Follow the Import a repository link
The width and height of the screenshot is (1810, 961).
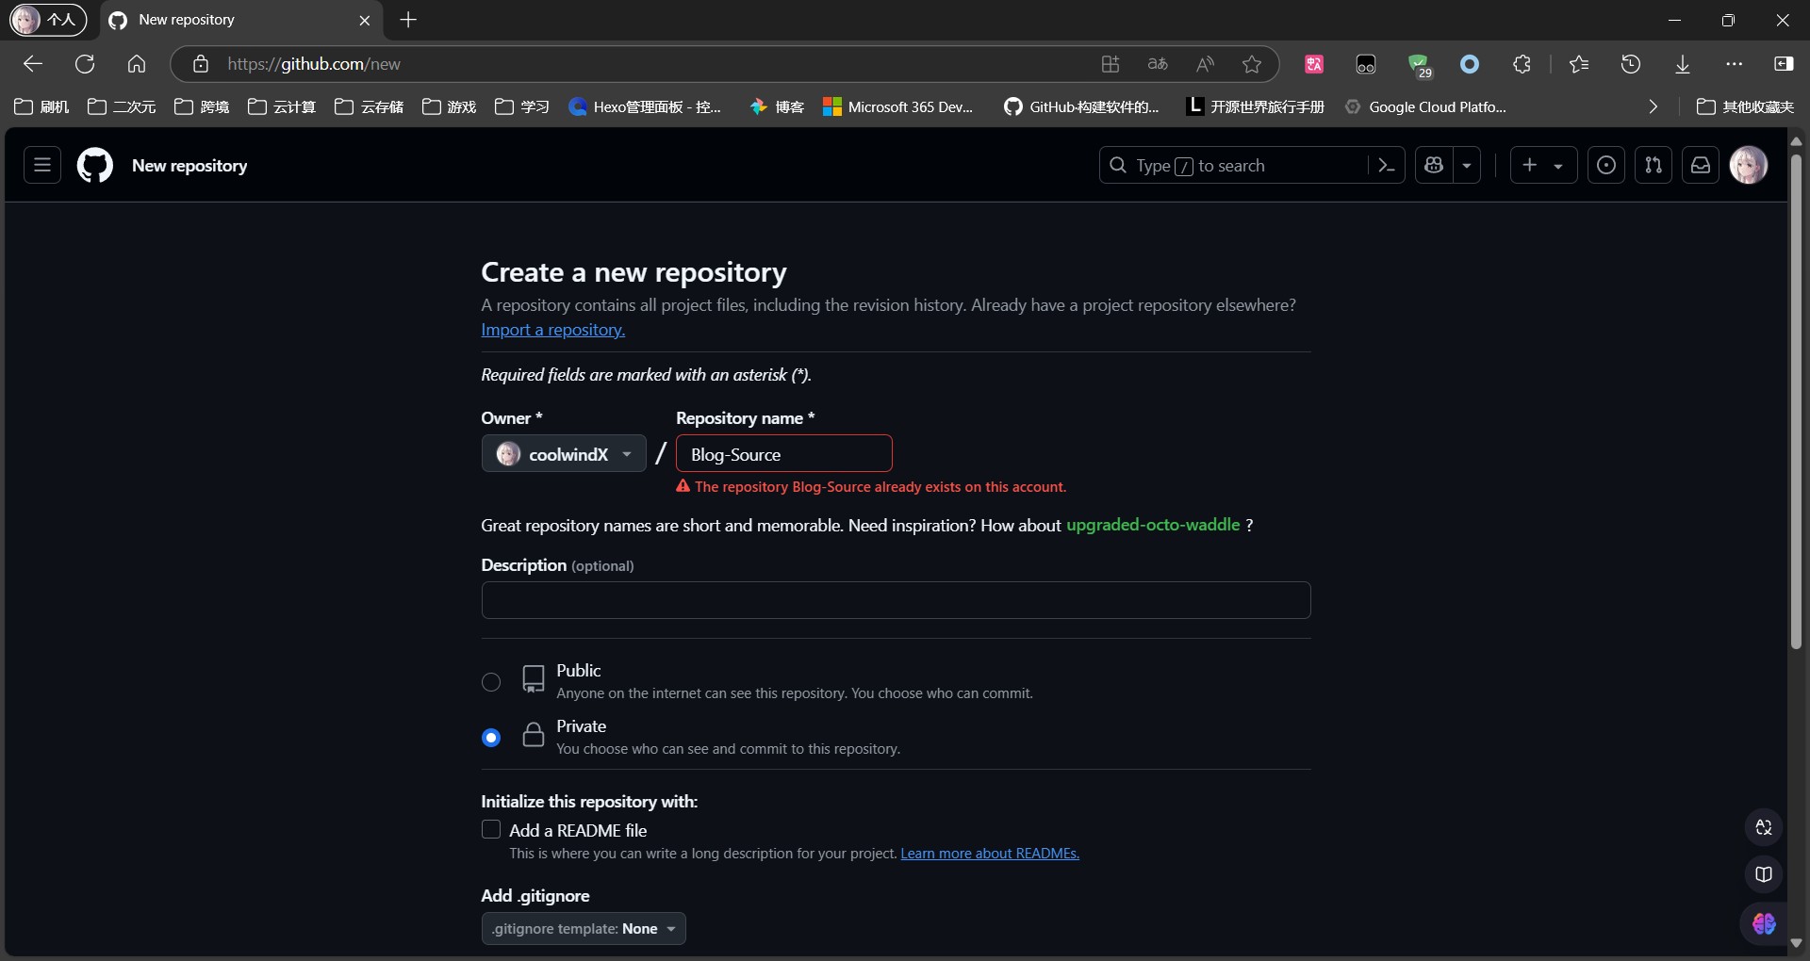[x=553, y=330]
